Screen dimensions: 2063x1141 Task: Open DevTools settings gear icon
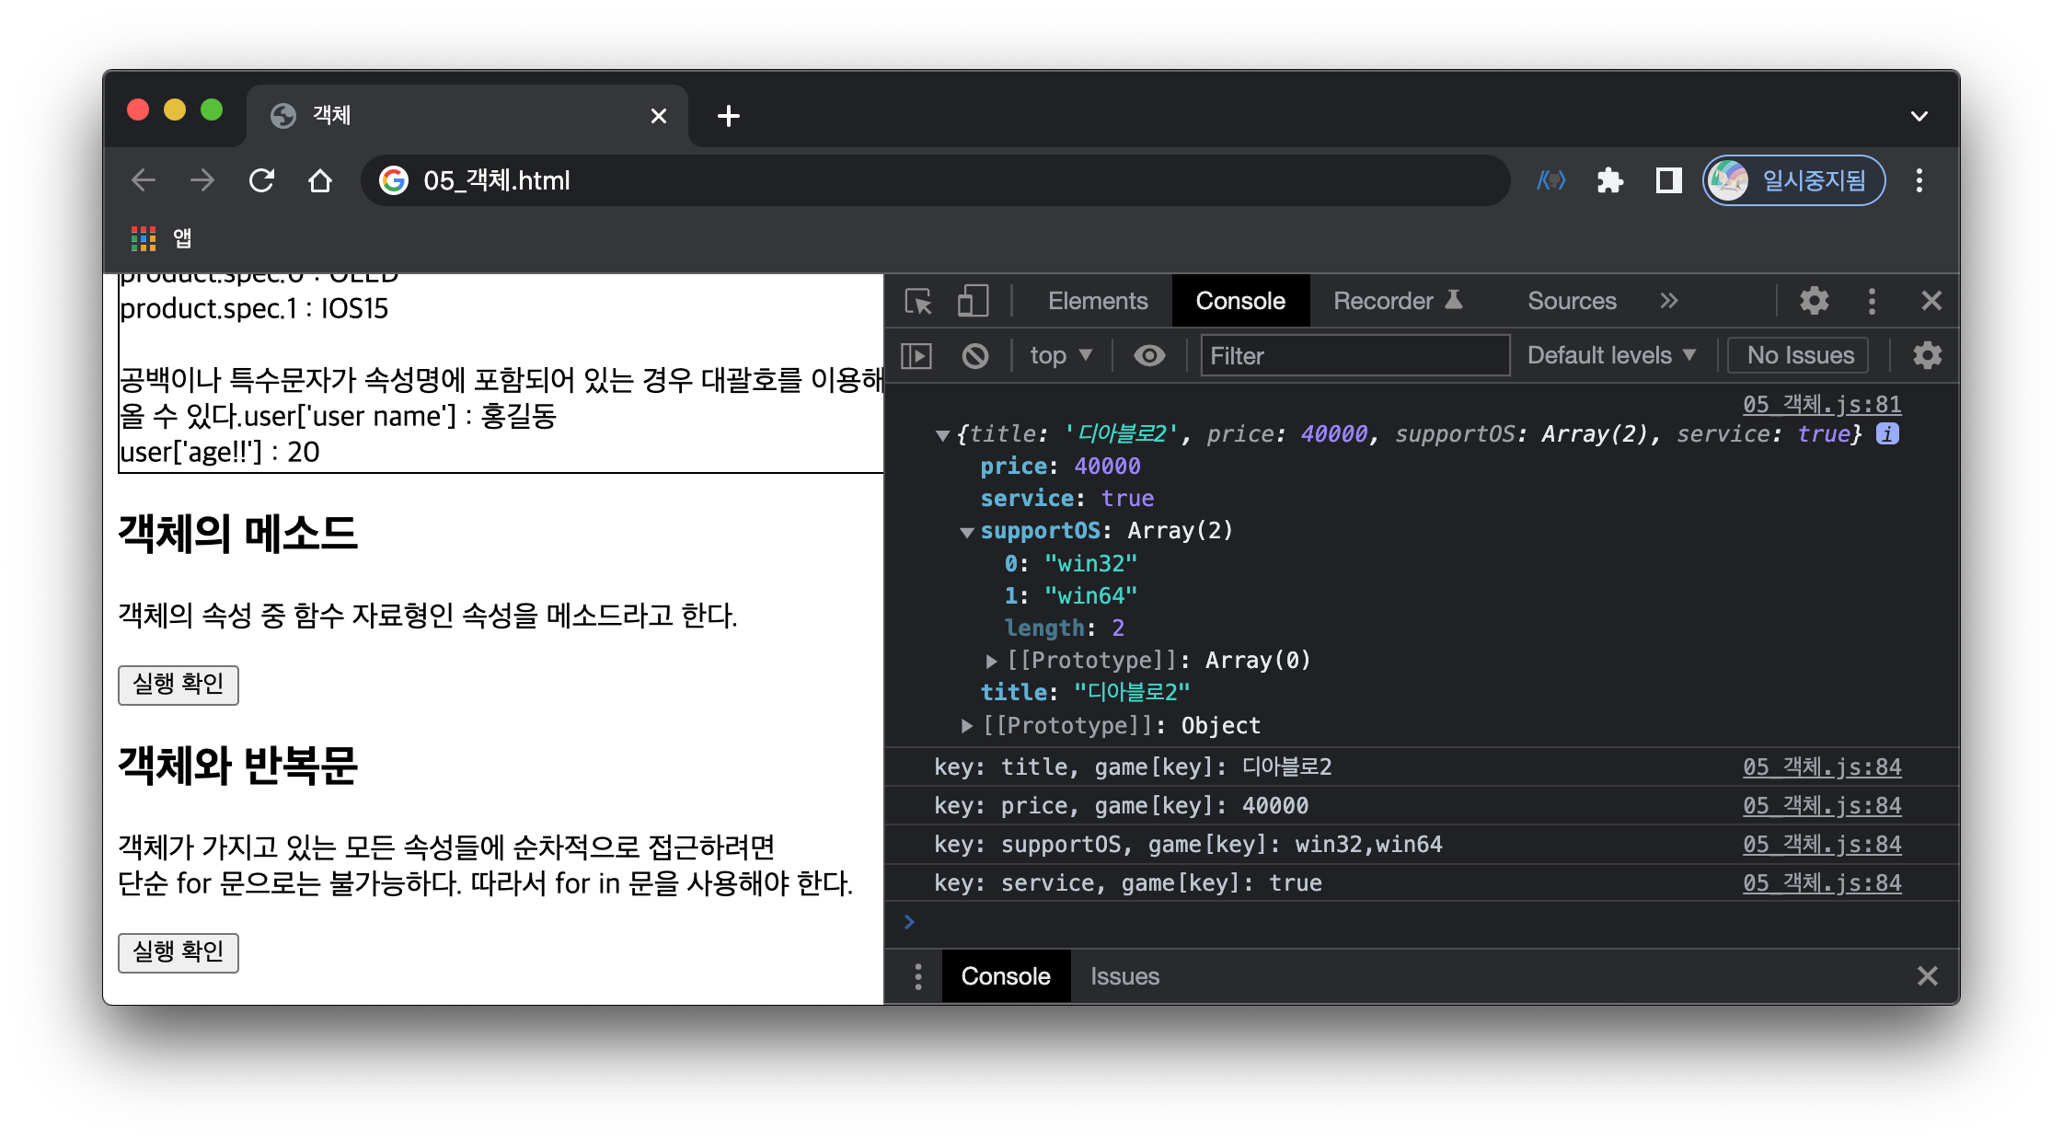point(1814,301)
